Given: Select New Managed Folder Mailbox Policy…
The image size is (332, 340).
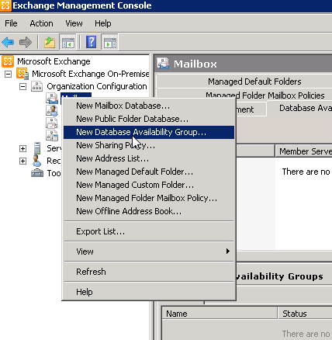Looking at the screenshot, I should click(149, 198).
